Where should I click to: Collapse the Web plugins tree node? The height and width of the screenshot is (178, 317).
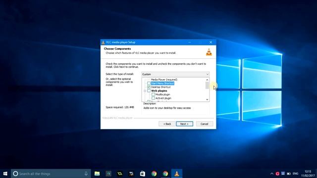tap(145, 91)
